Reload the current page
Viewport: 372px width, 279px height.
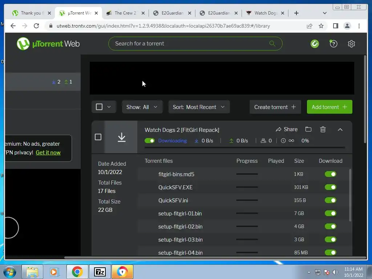(36, 26)
